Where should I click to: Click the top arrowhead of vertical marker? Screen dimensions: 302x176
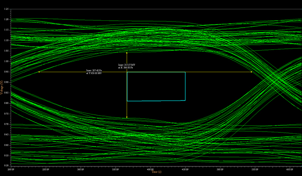(127, 53)
